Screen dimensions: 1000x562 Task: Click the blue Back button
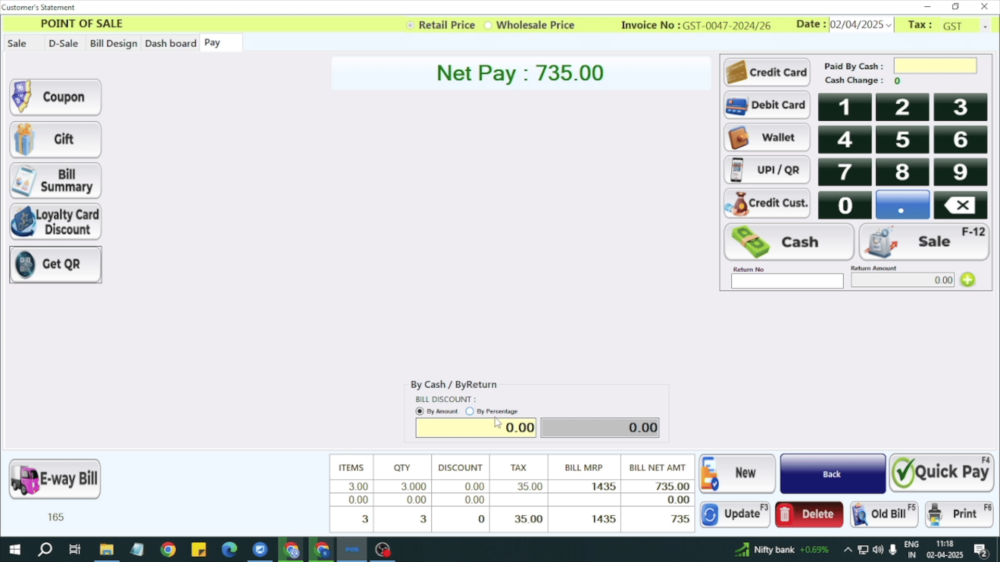tap(832, 474)
